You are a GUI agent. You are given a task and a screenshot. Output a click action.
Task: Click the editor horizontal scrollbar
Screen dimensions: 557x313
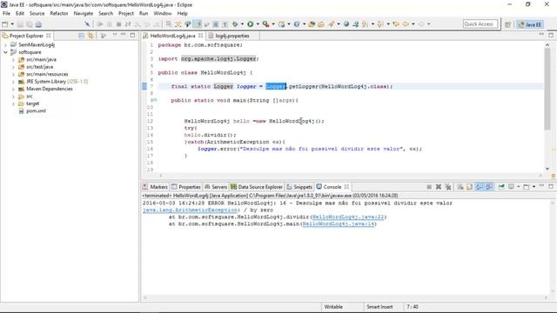tap(350, 175)
